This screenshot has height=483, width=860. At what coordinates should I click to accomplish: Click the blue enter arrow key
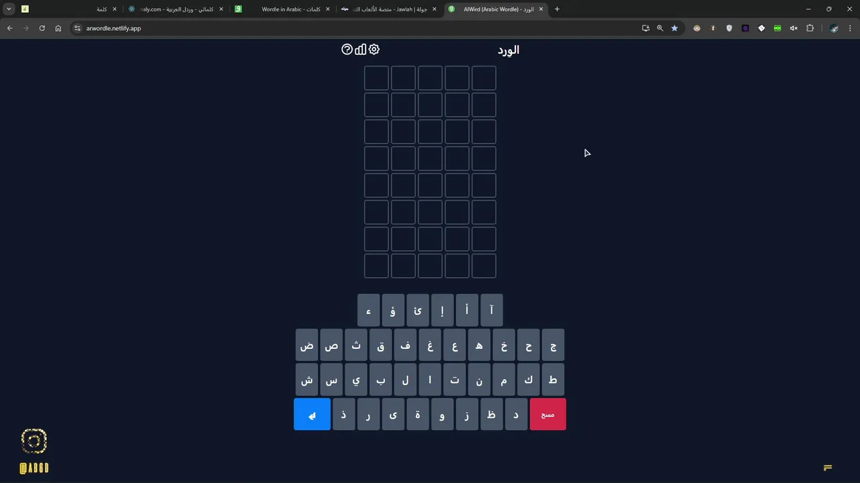(x=312, y=415)
